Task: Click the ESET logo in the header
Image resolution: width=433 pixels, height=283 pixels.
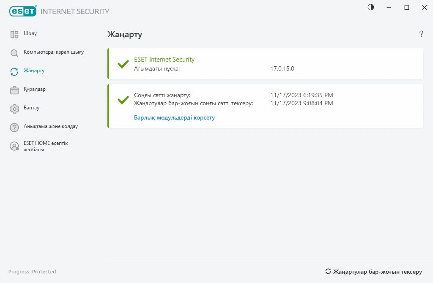Action: [x=23, y=11]
